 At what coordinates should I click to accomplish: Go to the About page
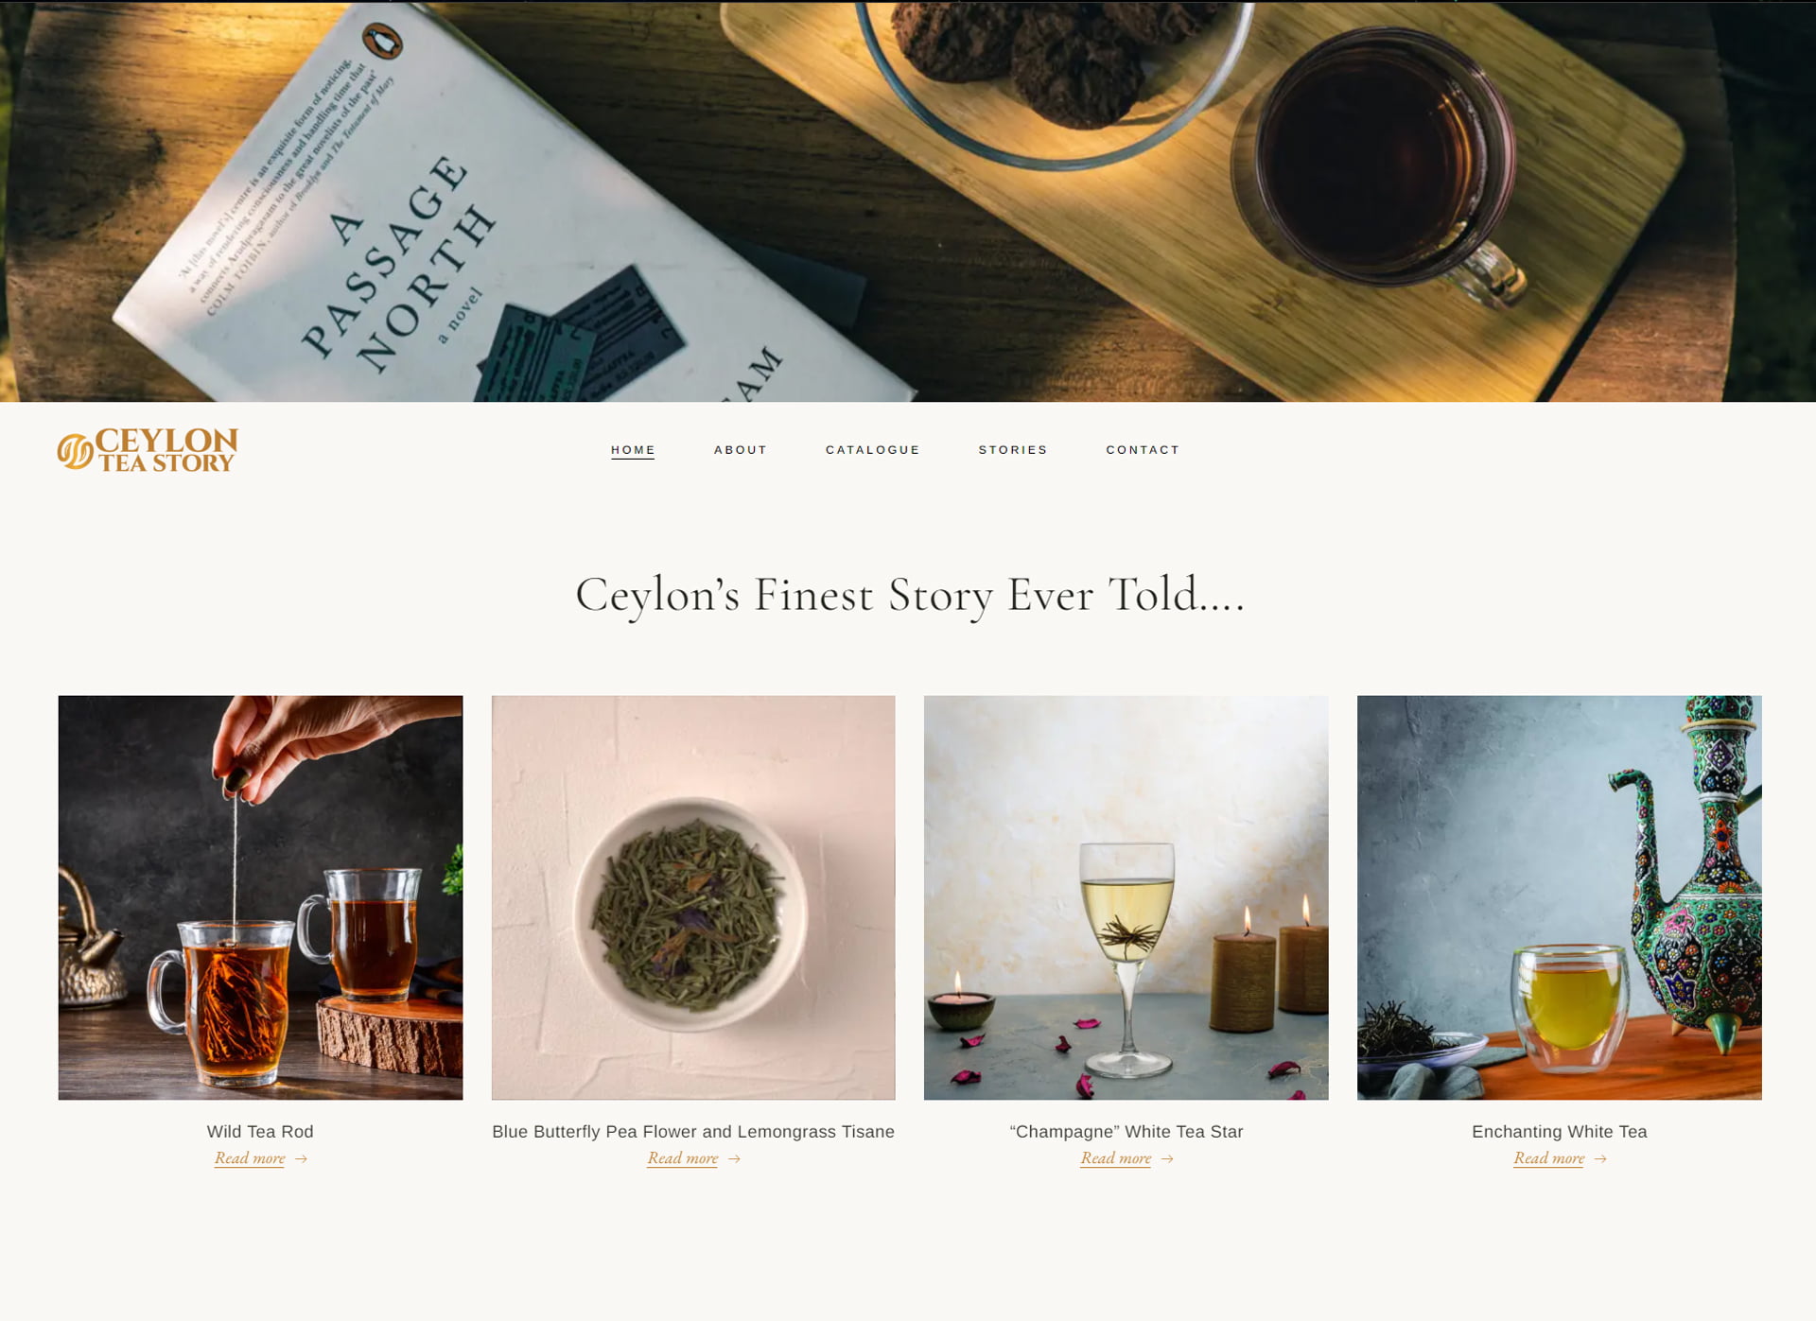click(740, 450)
